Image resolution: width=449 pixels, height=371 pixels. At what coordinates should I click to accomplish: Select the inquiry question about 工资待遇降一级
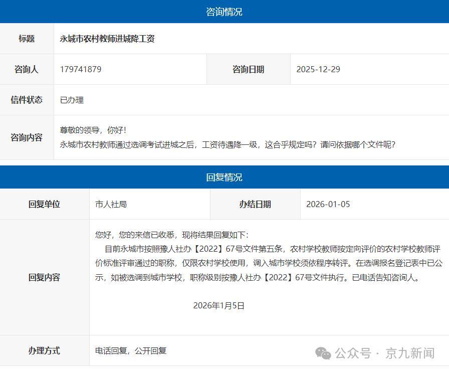tap(228, 144)
